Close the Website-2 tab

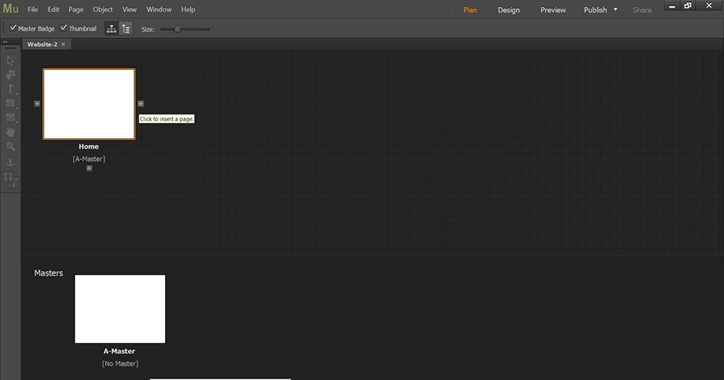(63, 45)
